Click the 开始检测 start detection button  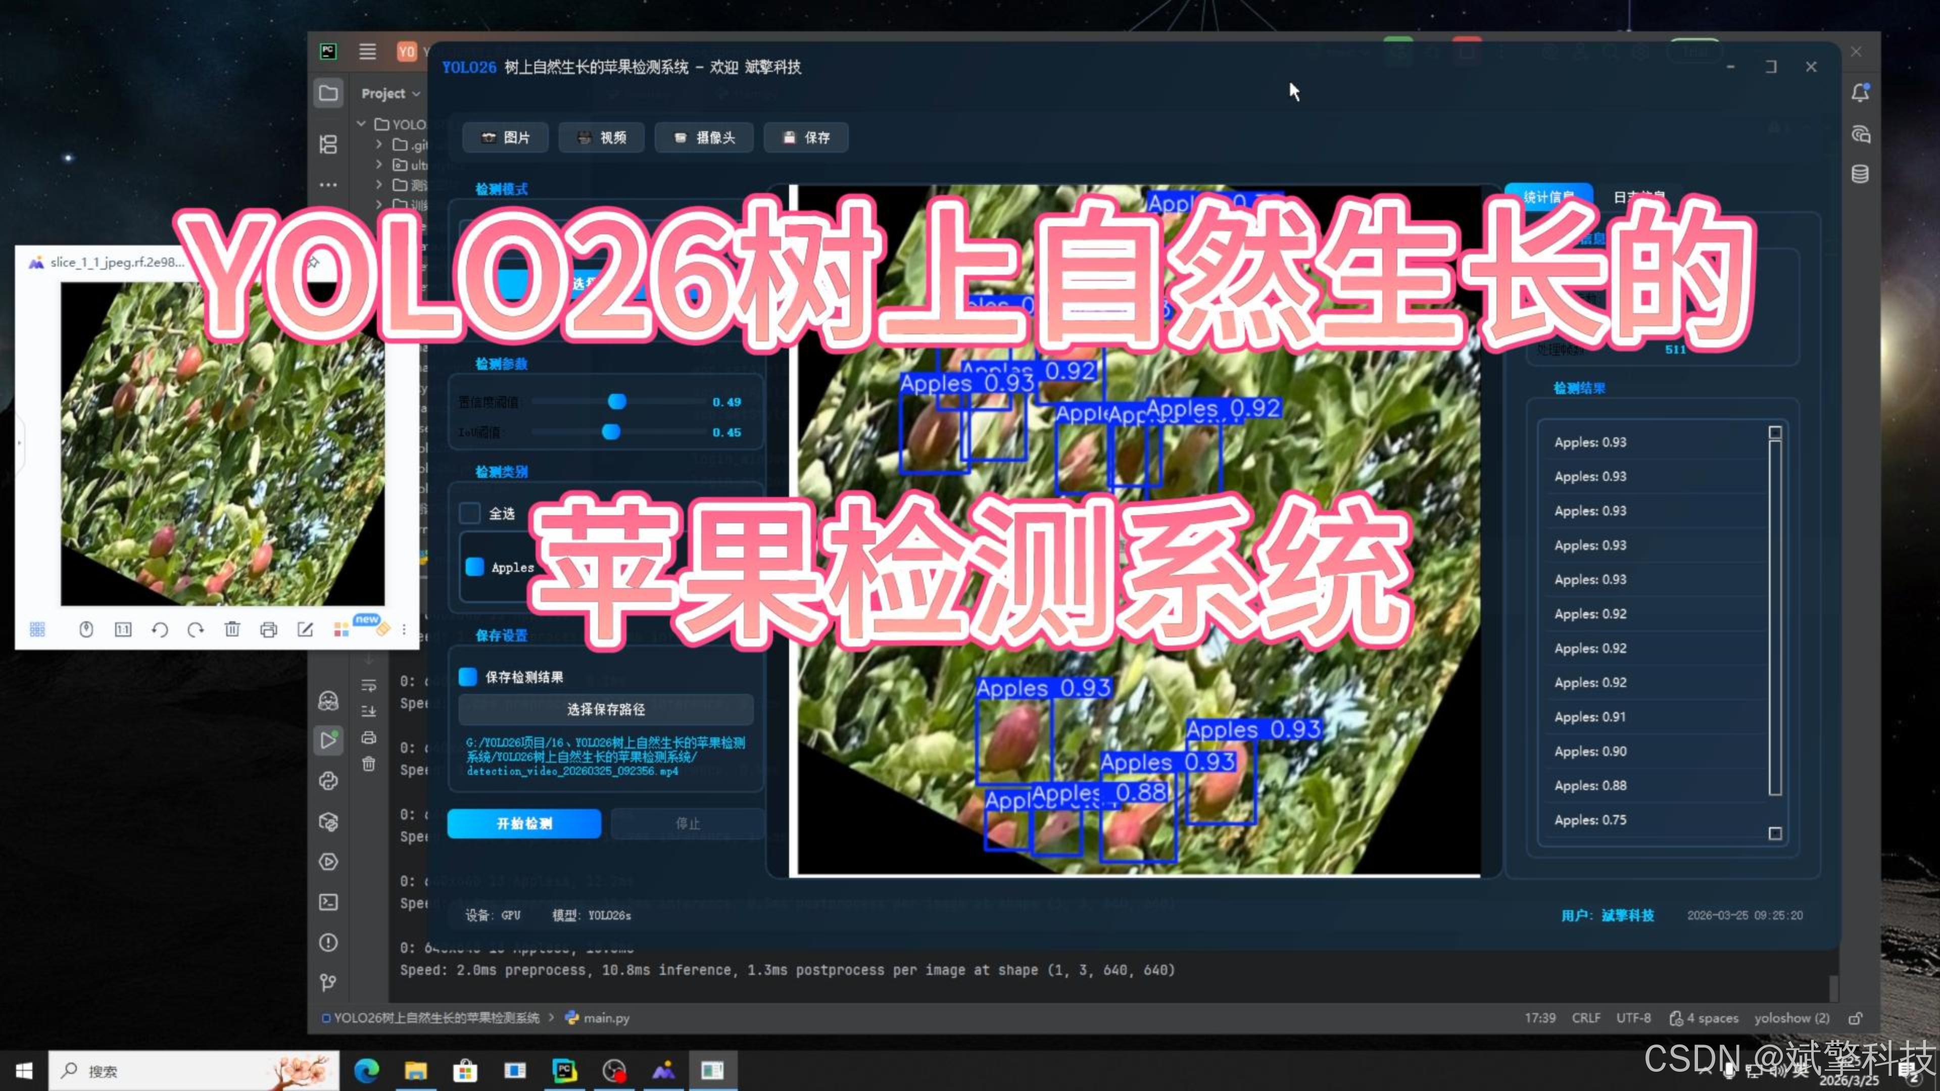524,823
